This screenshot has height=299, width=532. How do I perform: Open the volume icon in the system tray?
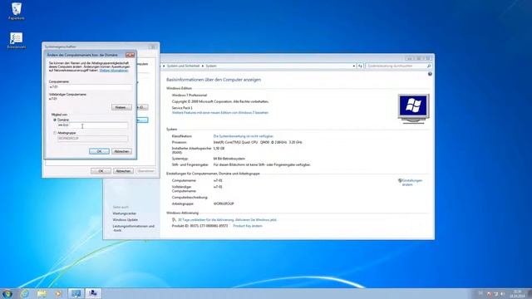coord(502,293)
